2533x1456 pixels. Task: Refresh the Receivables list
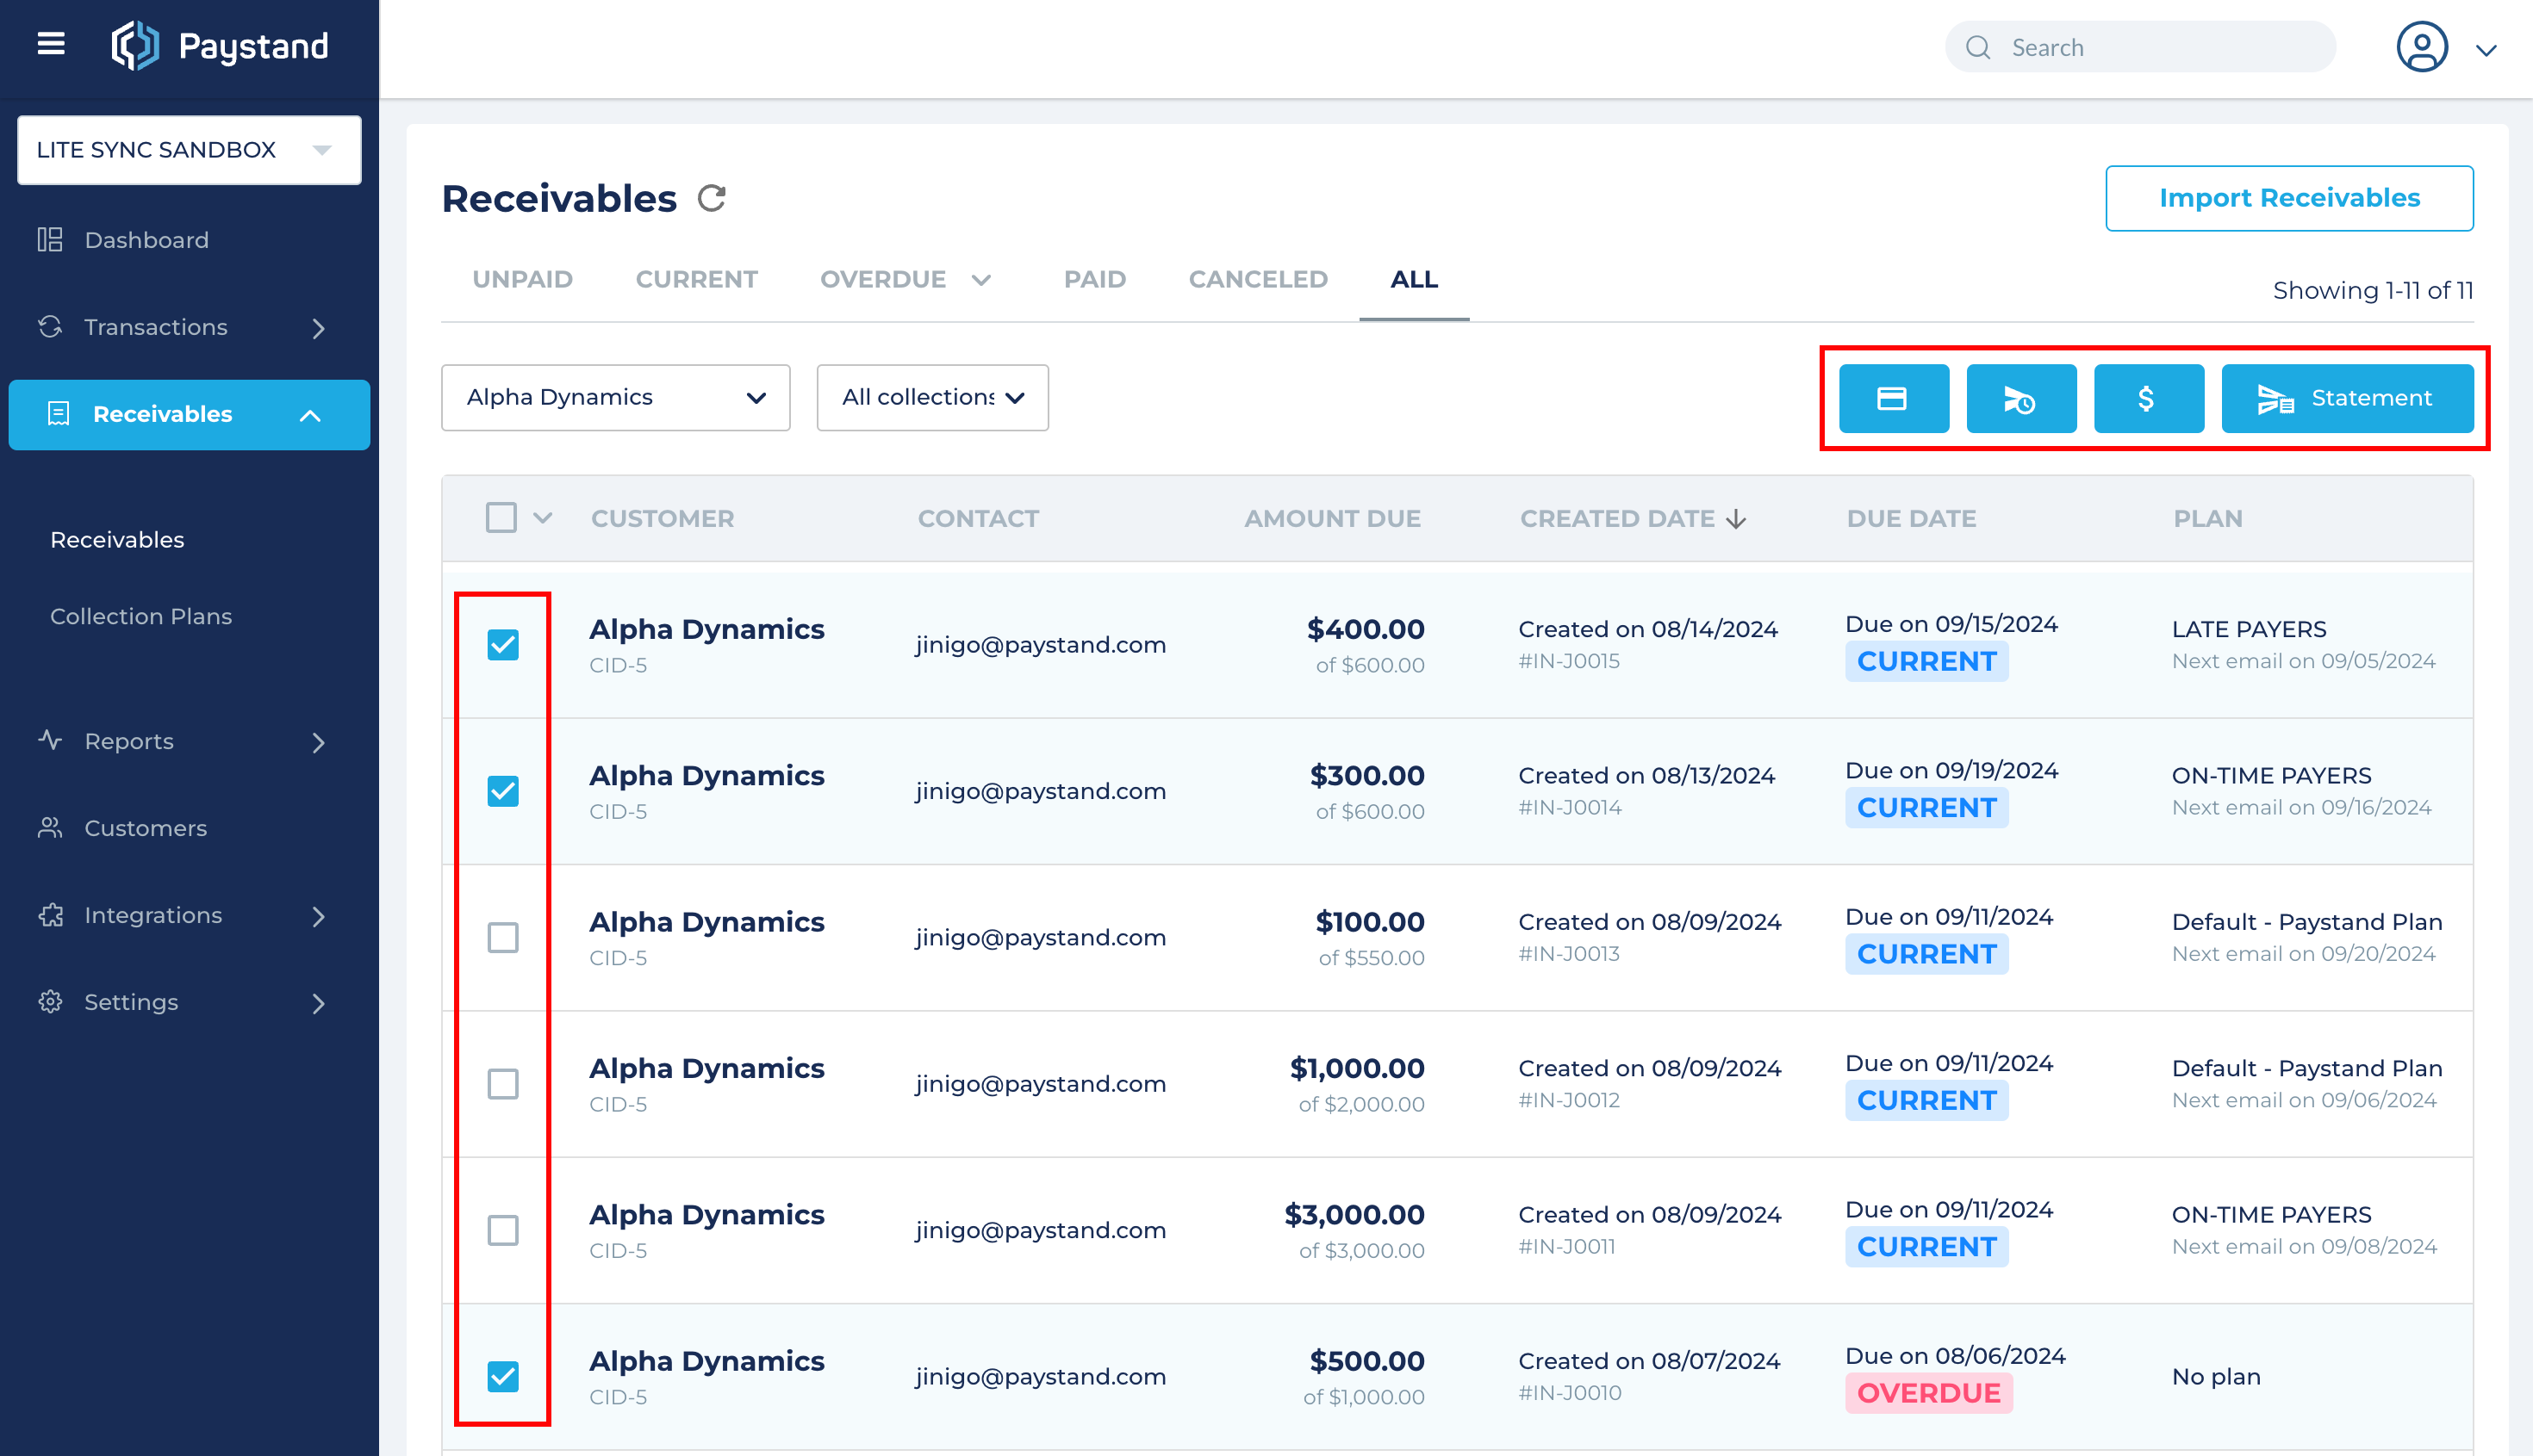point(712,198)
